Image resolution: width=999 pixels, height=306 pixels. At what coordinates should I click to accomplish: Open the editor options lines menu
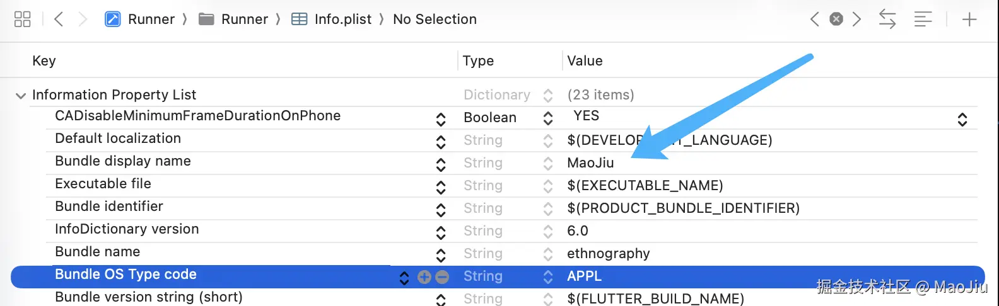(923, 20)
